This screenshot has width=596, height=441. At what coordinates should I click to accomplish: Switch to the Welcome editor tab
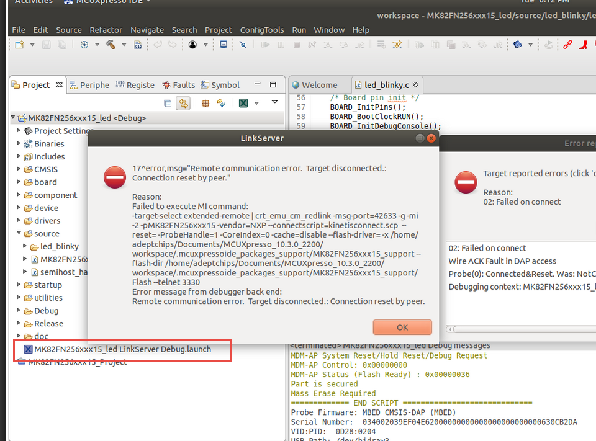[315, 85]
